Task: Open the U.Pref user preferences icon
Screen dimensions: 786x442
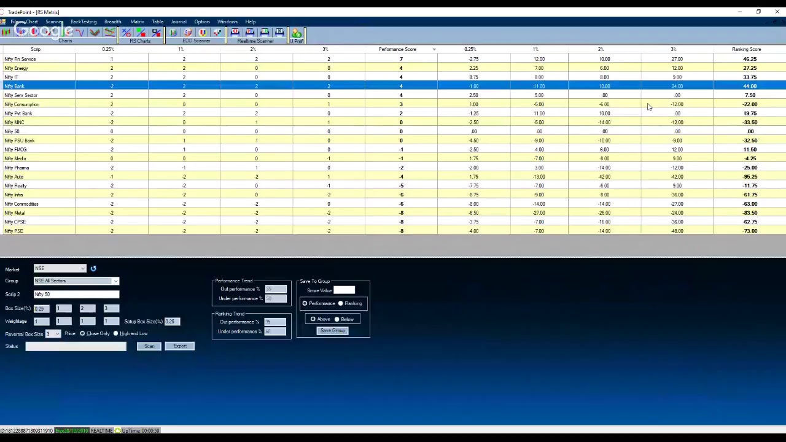Action: (297, 34)
